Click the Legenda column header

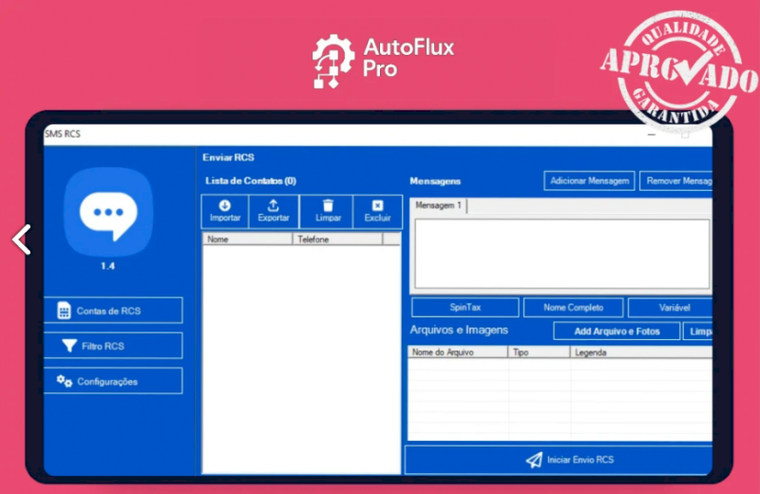pyautogui.click(x=642, y=352)
